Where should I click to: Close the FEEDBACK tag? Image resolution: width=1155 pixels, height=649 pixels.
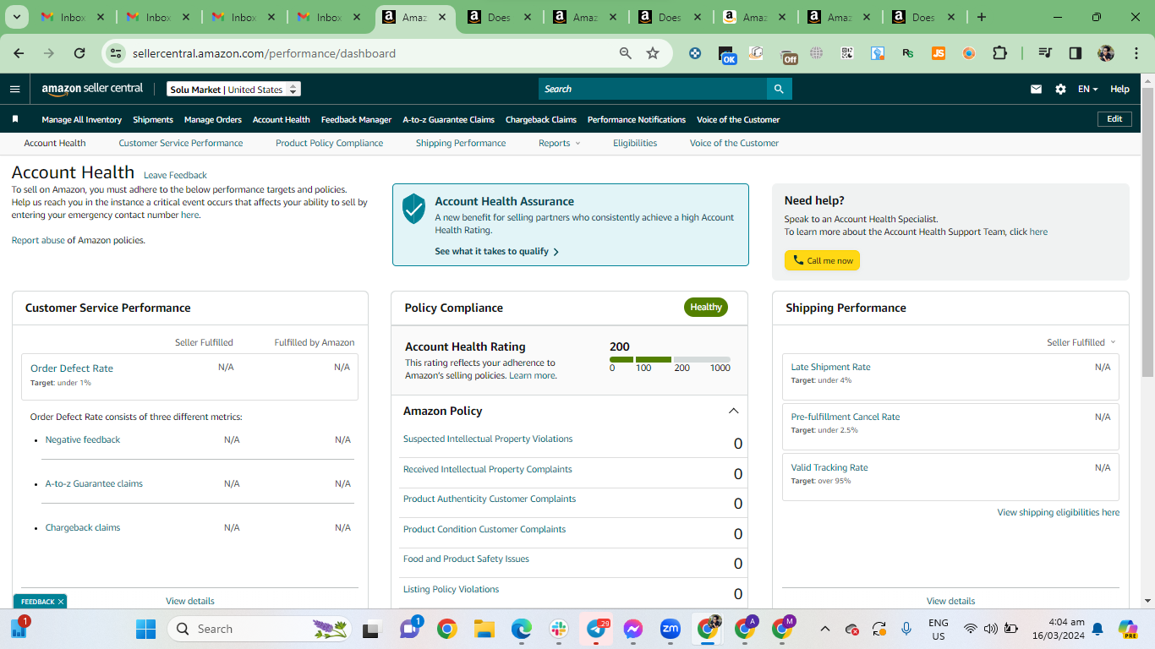(x=61, y=602)
